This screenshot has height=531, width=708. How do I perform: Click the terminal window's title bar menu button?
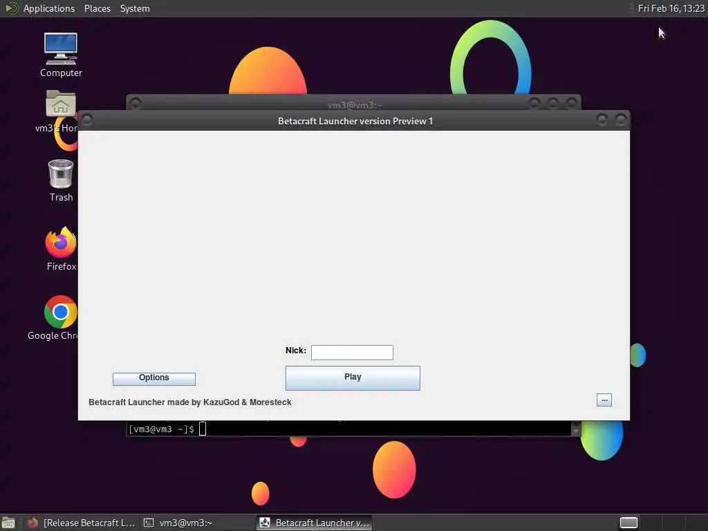pos(136,104)
